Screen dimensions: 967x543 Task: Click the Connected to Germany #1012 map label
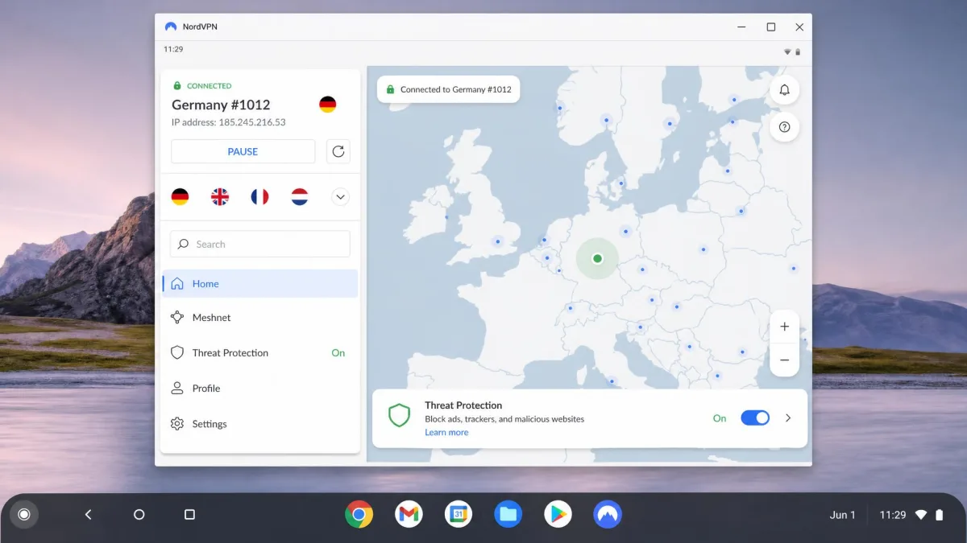coord(449,89)
